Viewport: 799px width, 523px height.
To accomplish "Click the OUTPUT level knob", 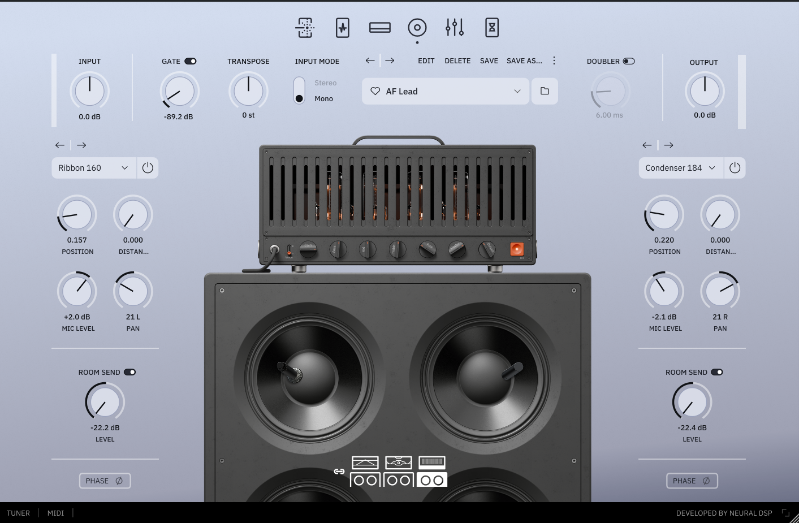I will tap(705, 90).
